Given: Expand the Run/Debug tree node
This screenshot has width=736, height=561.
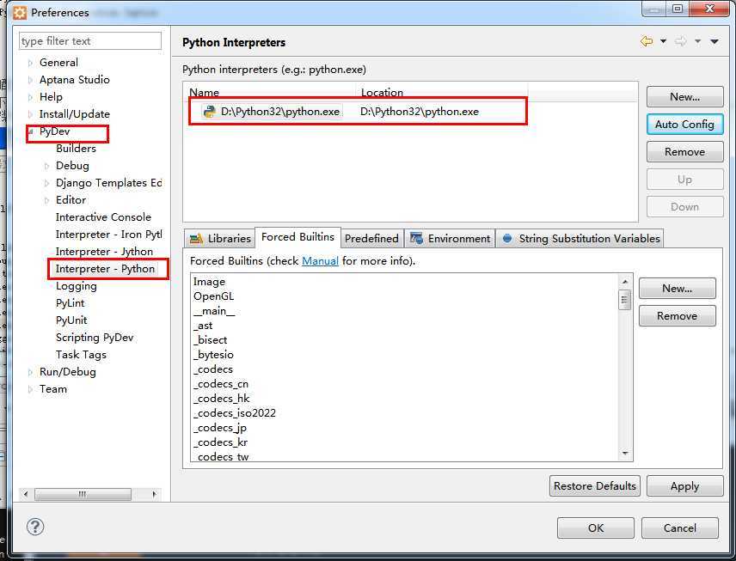Looking at the screenshot, I should pos(30,373).
